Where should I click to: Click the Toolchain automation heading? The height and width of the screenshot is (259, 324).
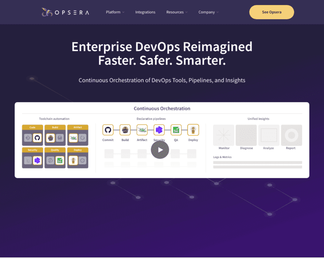pos(54,119)
